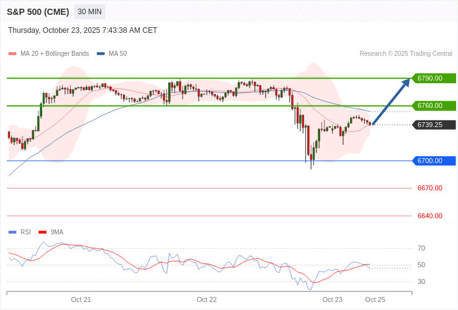458x310 pixels.
Task: Click the red 9MA legend swatch
Action: tap(43, 232)
